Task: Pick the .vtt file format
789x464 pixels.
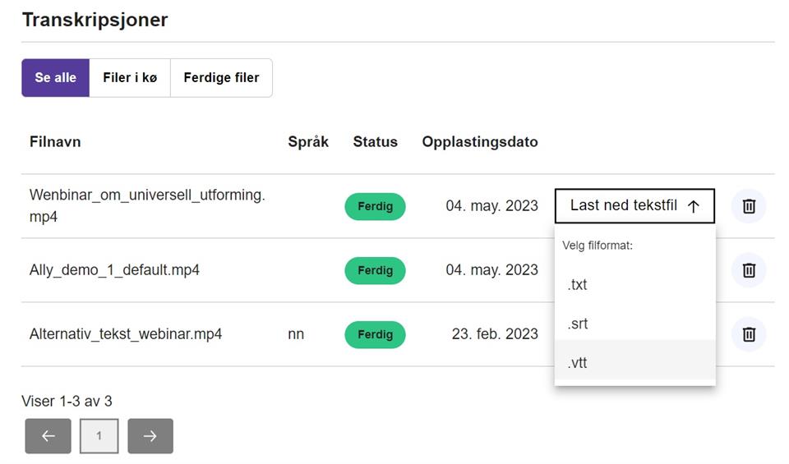Action: [x=578, y=362]
